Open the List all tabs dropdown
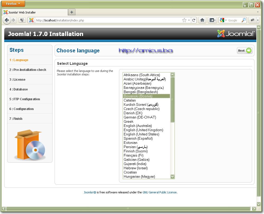The height and width of the screenshot is (214, 264). (x=258, y=12)
